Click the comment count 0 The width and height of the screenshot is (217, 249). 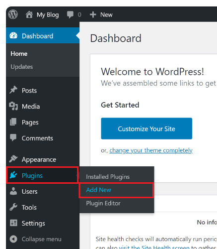79,15
